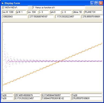Select the bottom 276,855975189691 value box

87,98
